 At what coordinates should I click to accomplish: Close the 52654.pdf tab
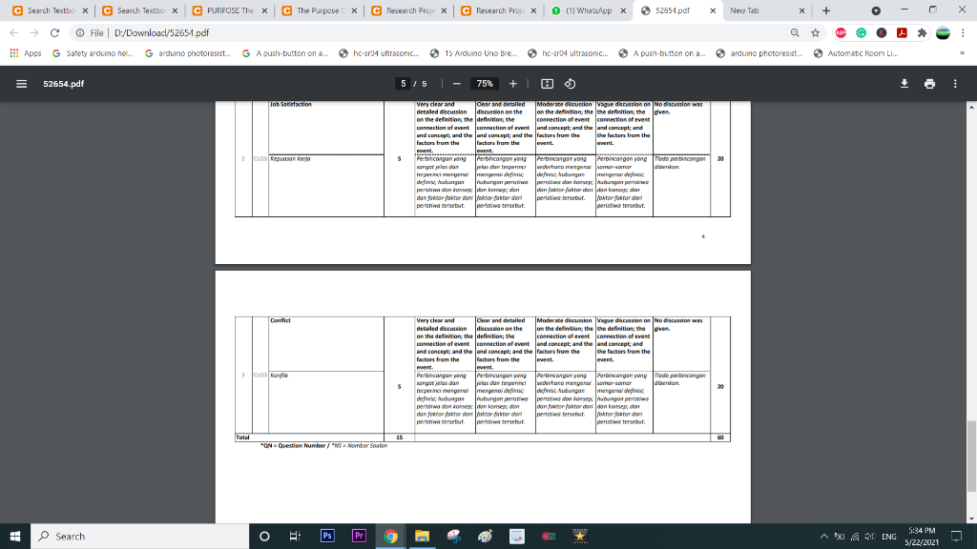(x=713, y=10)
